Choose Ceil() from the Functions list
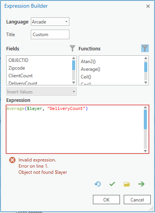The width and height of the screenshot is (155, 213). [86, 77]
